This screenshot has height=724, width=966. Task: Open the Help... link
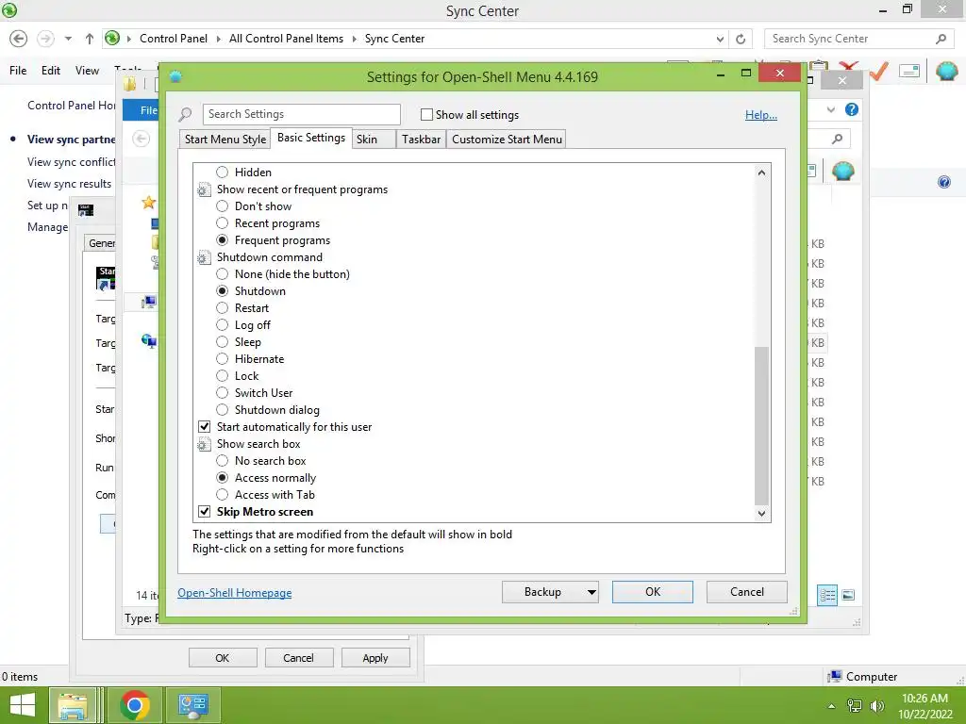(x=761, y=115)
